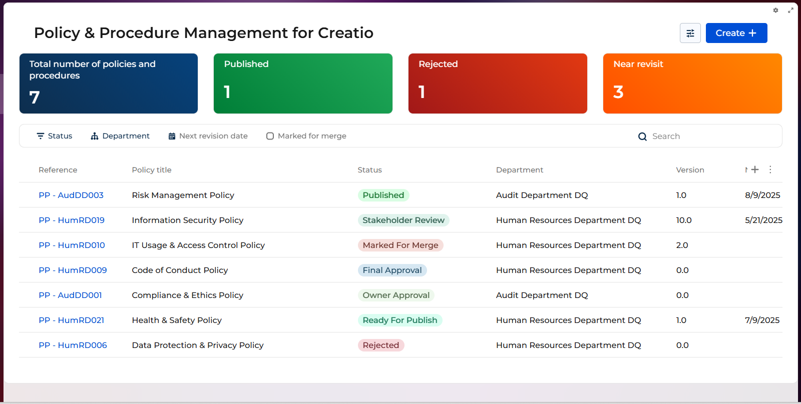The height and width of the screenshot is (404, 801).
Task: Click the orange Near revisit tile
Action: coord(692,83)
